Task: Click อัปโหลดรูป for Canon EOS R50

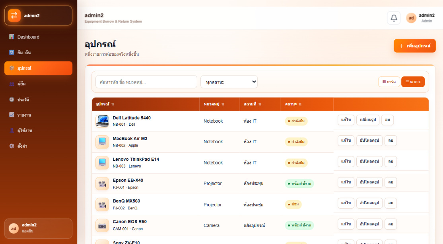Action: (369, 224)
